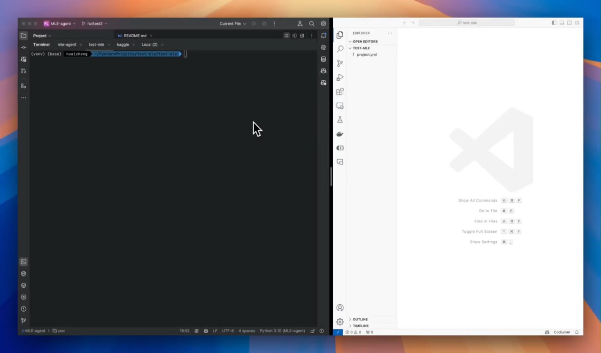The image size is (601, 353).
Task: Open PyCharm Database tool window
Action: pos(323,59)
